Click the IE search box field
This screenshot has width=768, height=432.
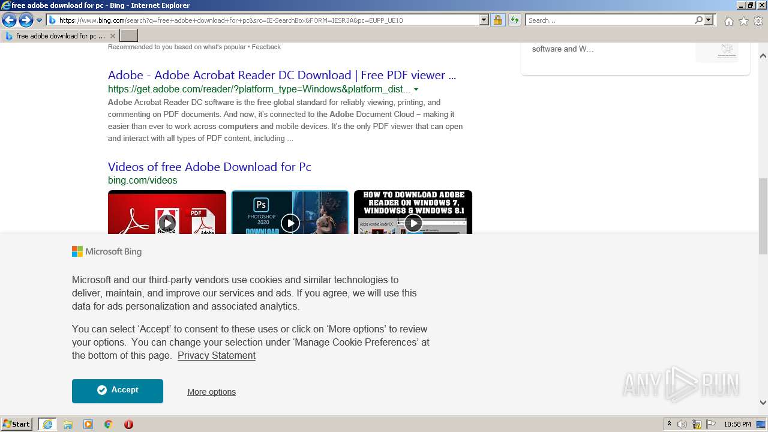[609, 20]
